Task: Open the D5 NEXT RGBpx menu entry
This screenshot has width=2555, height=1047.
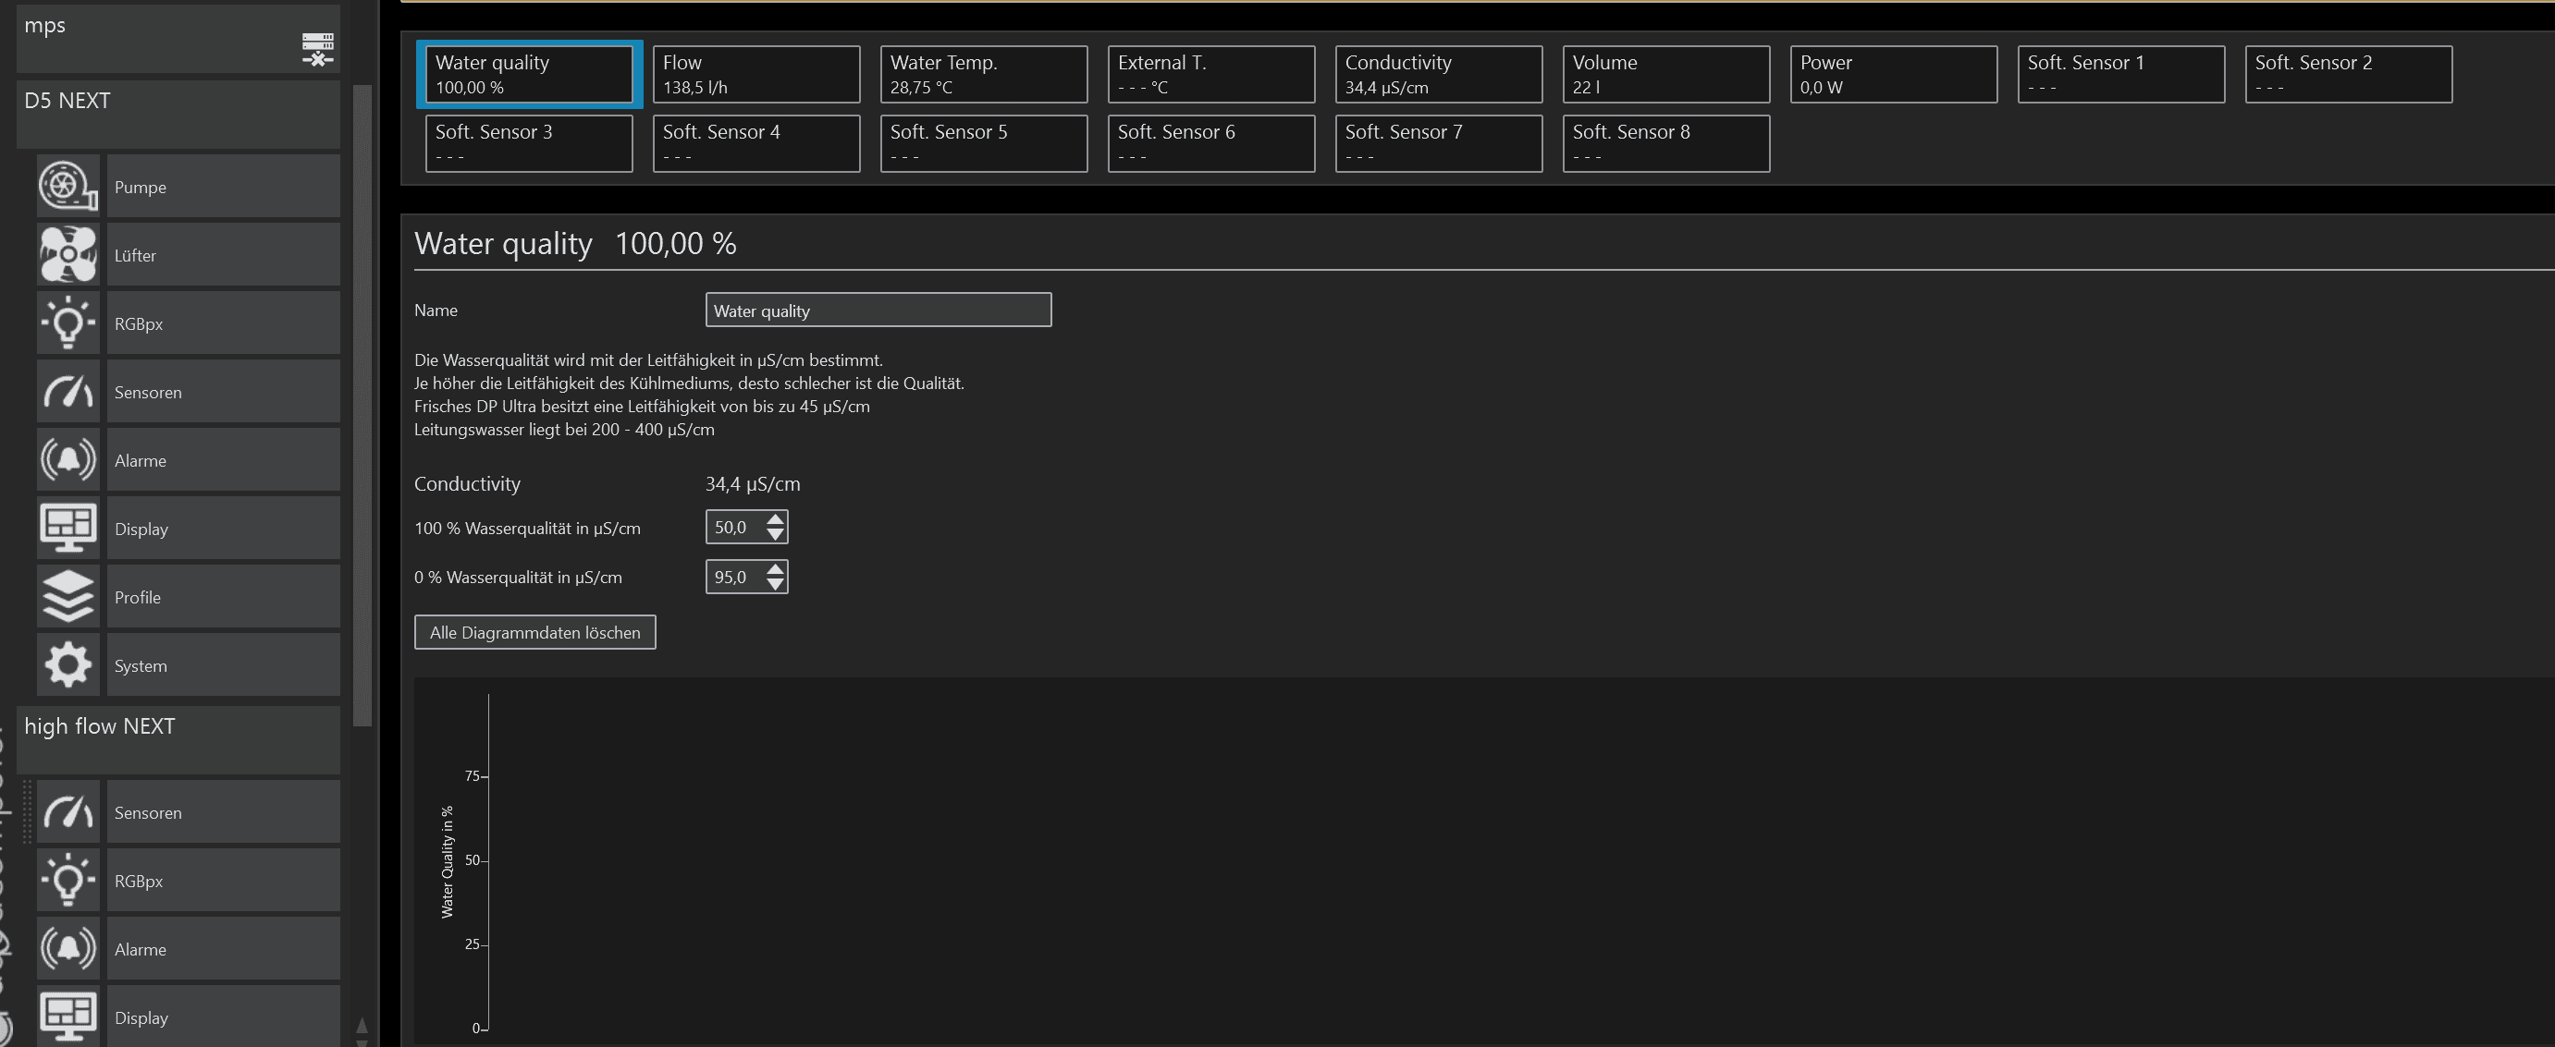Action: pos(223,323)
